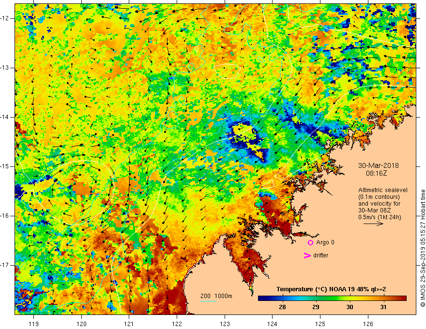Viewport: 426px width, 329px height.
Task: Click the latitude -15 axis label
Action: point(5,166)
